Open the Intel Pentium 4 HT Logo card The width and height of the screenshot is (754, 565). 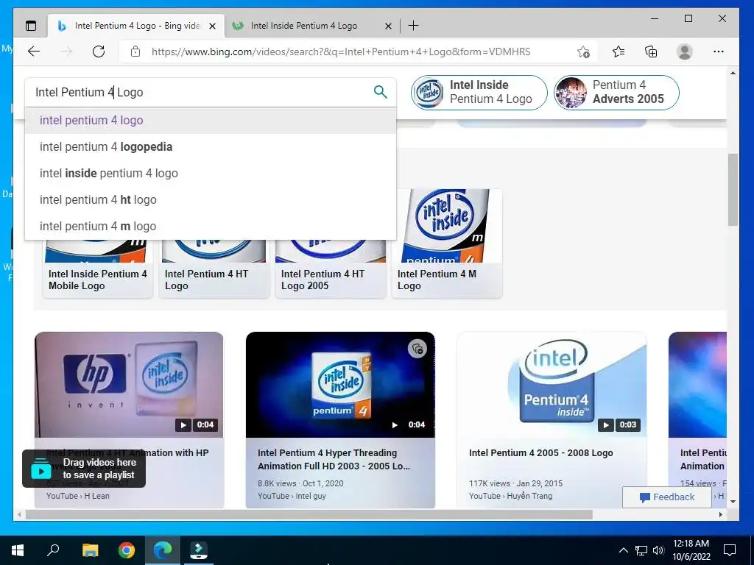tap(214, 269)
